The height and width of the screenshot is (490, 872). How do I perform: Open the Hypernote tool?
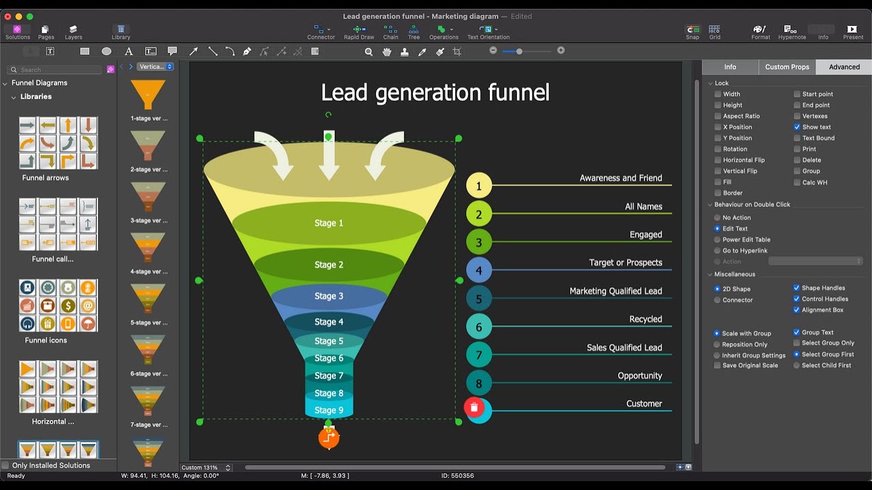(792, 32)
